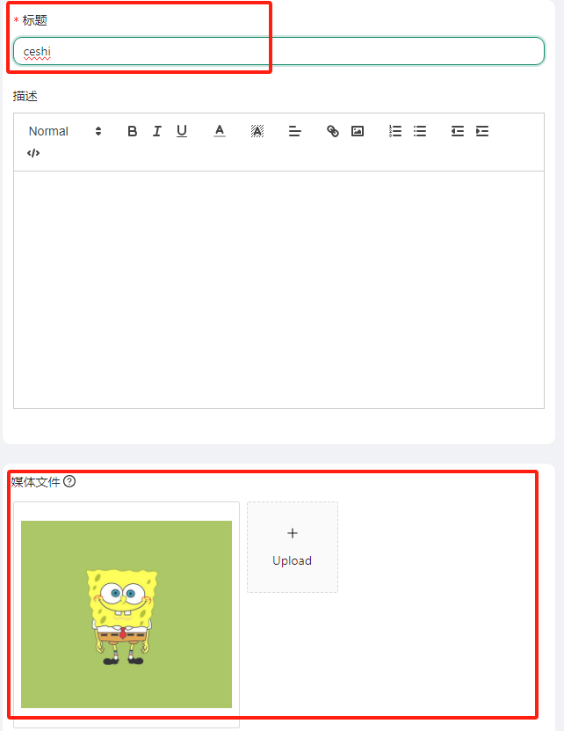
Task: Open the text background color picker
Action: [257, 131]
